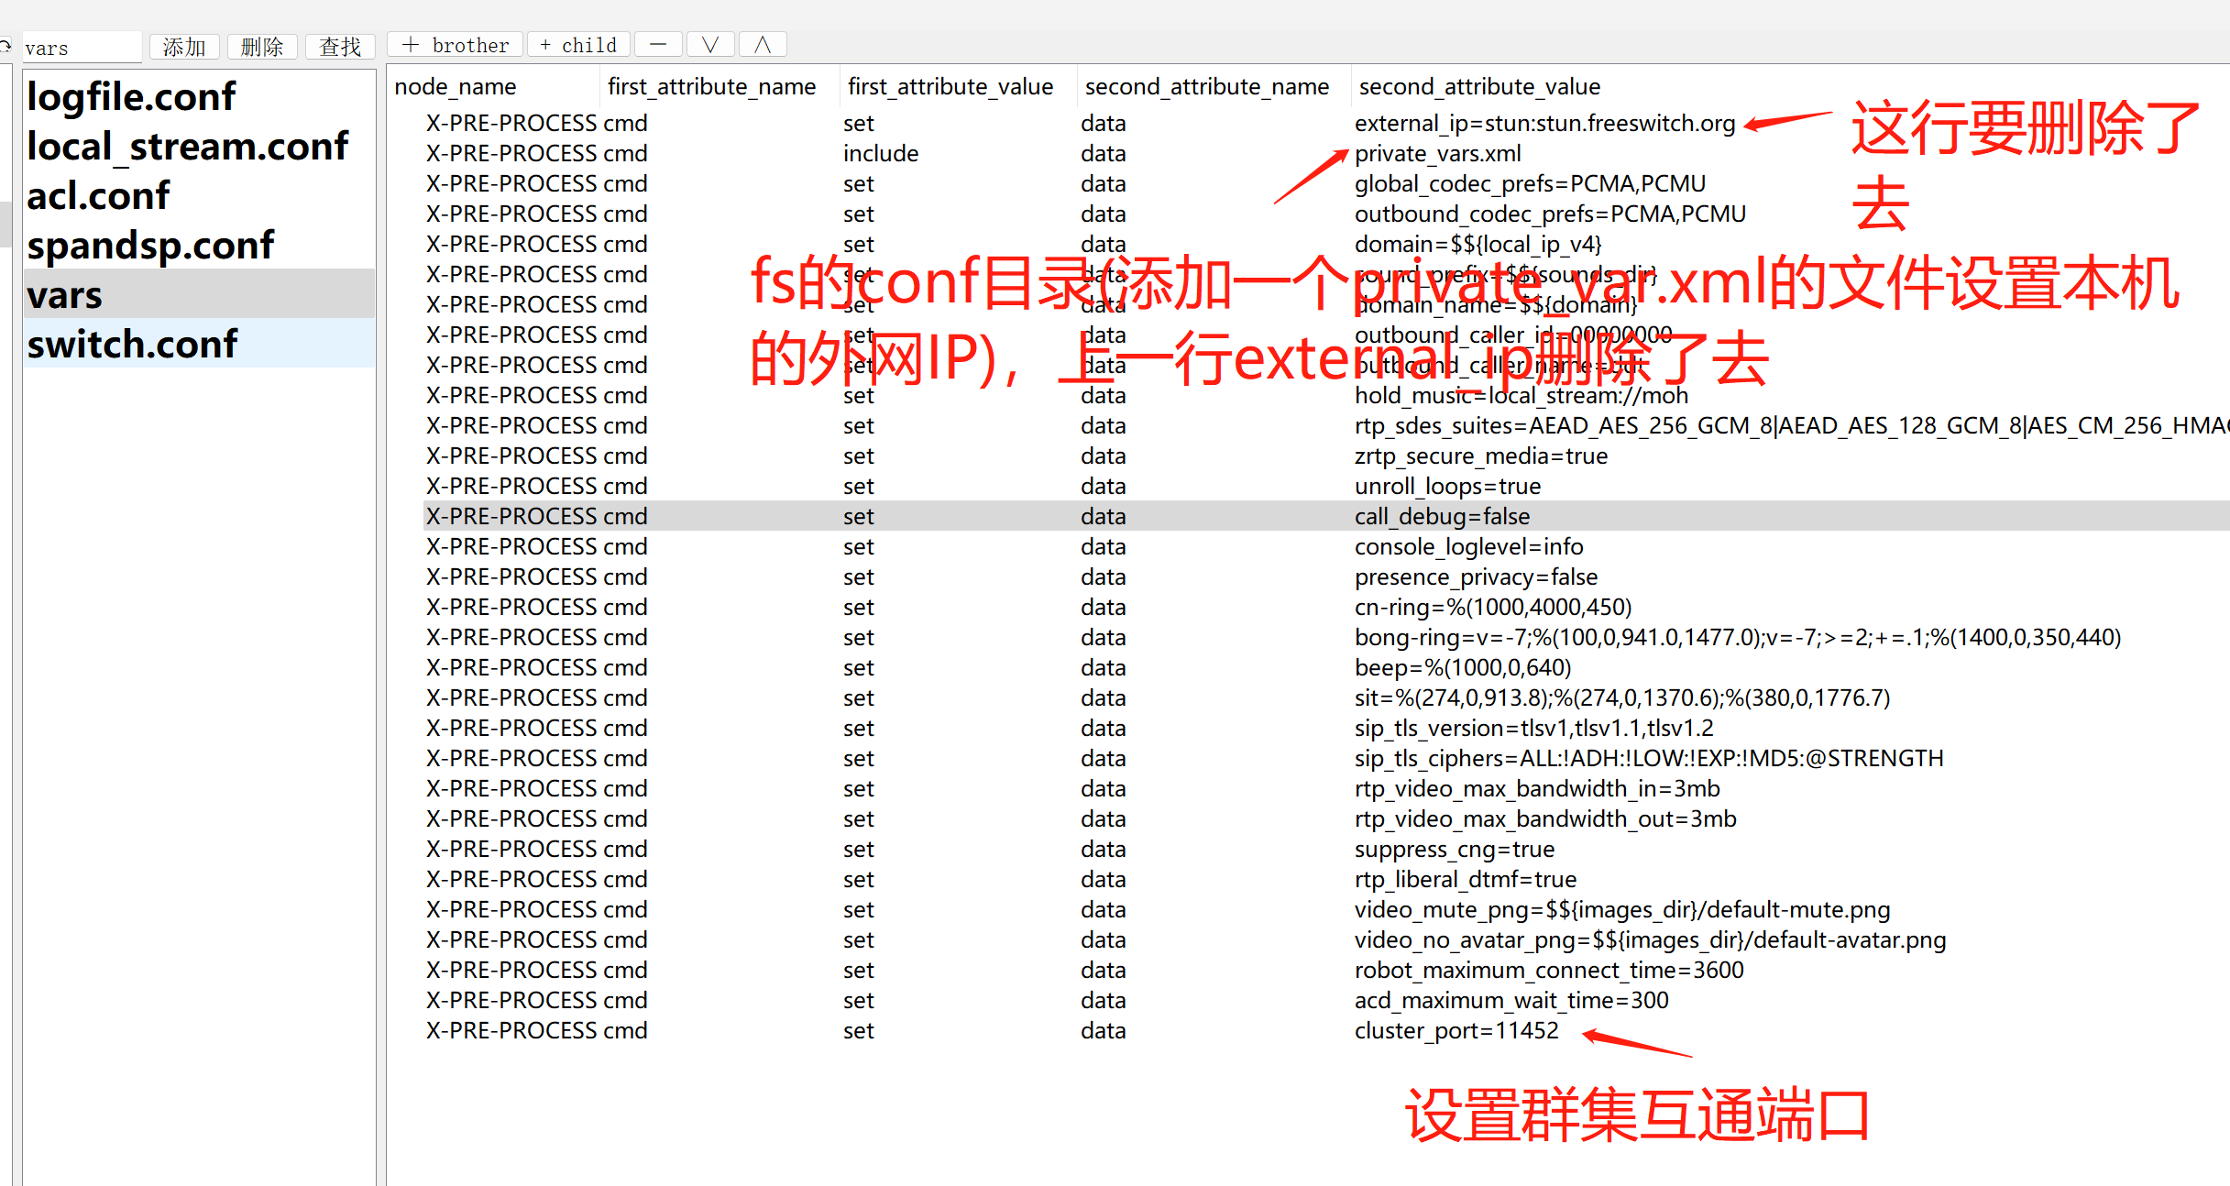Click the rtp_sdes_suites value cell
The width and height of the screenshot is (2230, 1186).
[x=1792, y=425]
